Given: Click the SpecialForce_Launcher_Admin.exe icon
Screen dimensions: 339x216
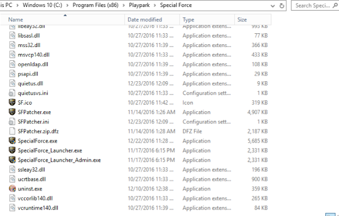Looking at the screenshot, I should pyautogui.click(x=12, y=159).
